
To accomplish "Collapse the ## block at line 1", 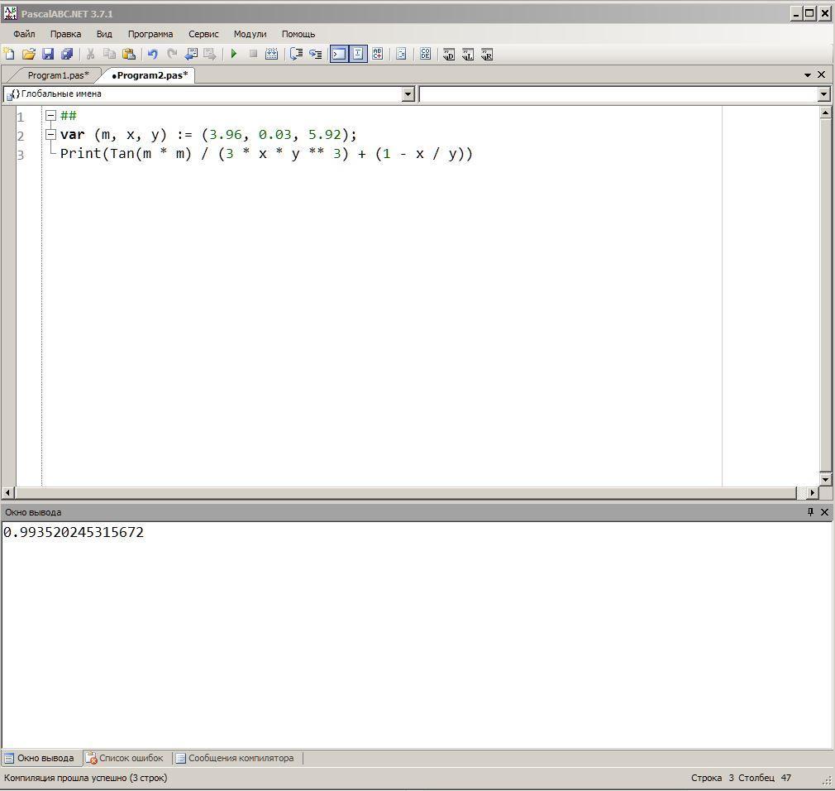I will 50,116.
